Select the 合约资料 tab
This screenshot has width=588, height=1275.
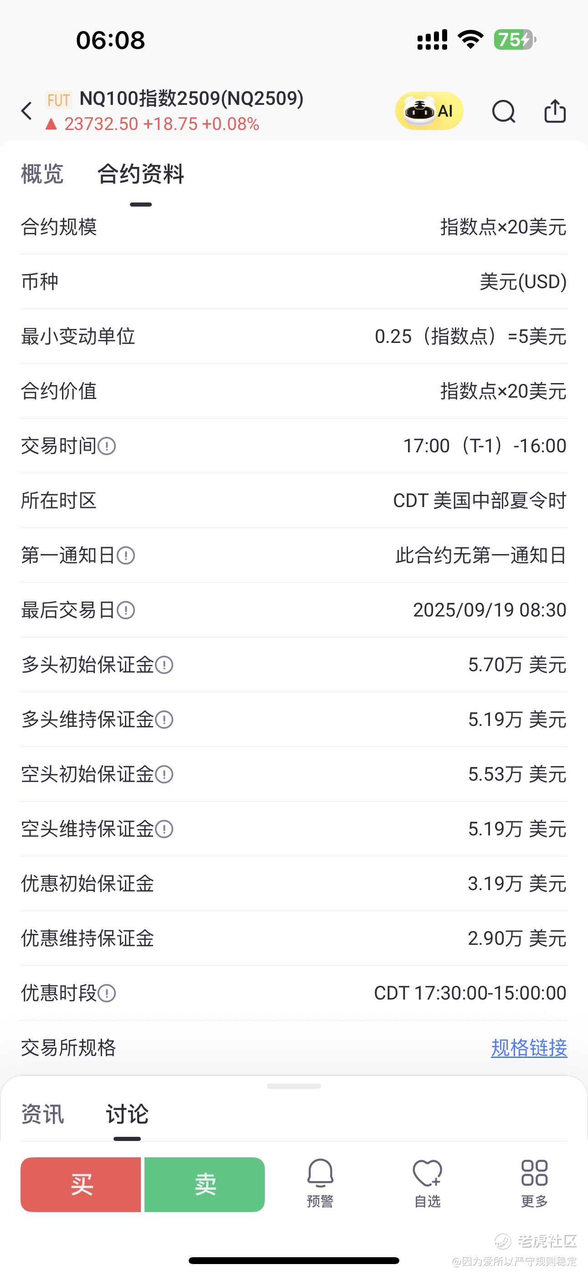pyautogui.click(x=140, y=174)
